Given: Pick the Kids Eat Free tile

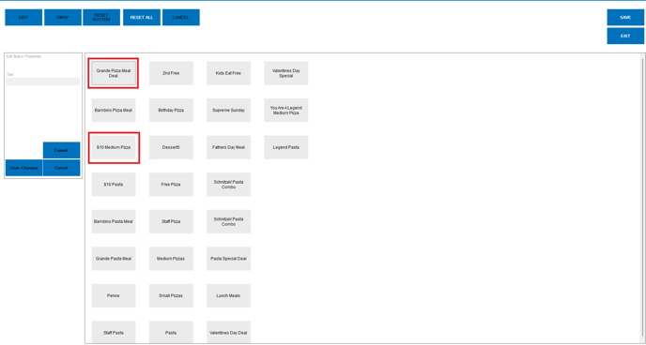Looking at the screenshot, I should (229, 73).
